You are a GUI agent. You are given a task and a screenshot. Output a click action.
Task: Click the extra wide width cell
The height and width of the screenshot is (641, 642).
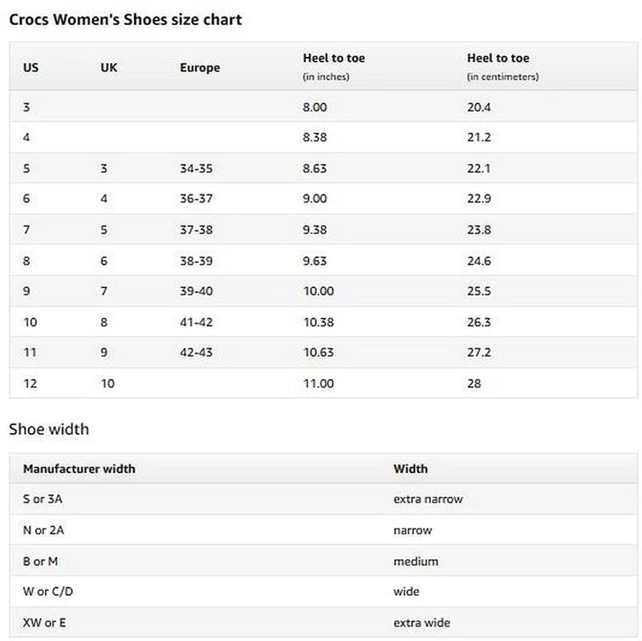(x=422, y=623)
